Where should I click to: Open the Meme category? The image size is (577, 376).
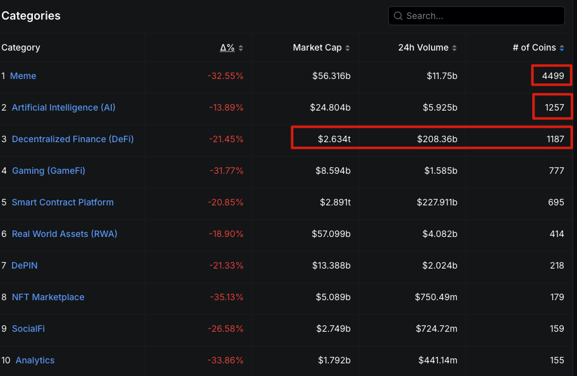23,76
